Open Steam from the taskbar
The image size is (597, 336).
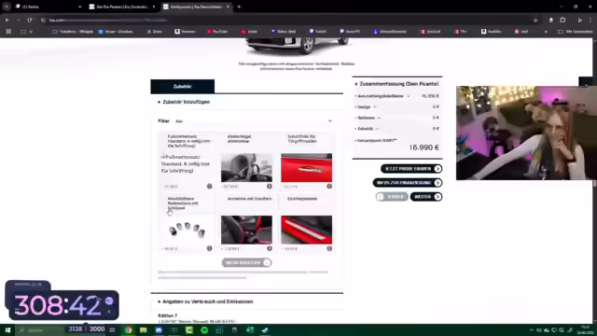[x=265, y=329]
